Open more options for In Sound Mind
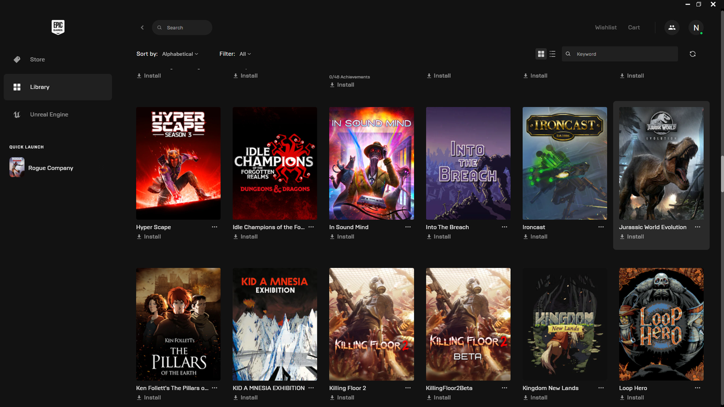 [x=408, y=227]
